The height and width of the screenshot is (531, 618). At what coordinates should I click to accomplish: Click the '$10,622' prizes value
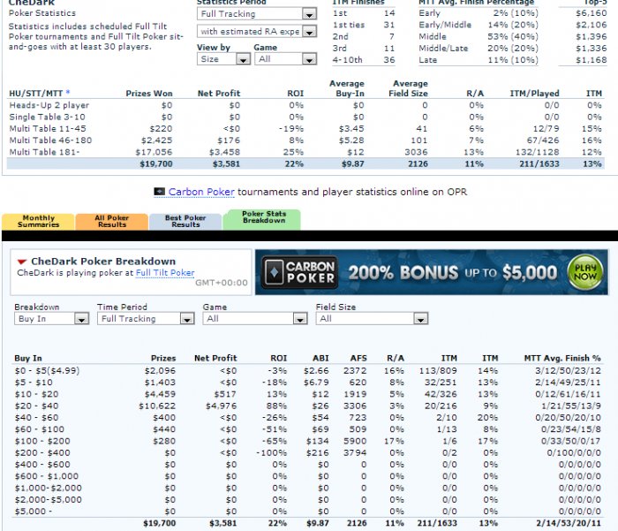(157, 406)
